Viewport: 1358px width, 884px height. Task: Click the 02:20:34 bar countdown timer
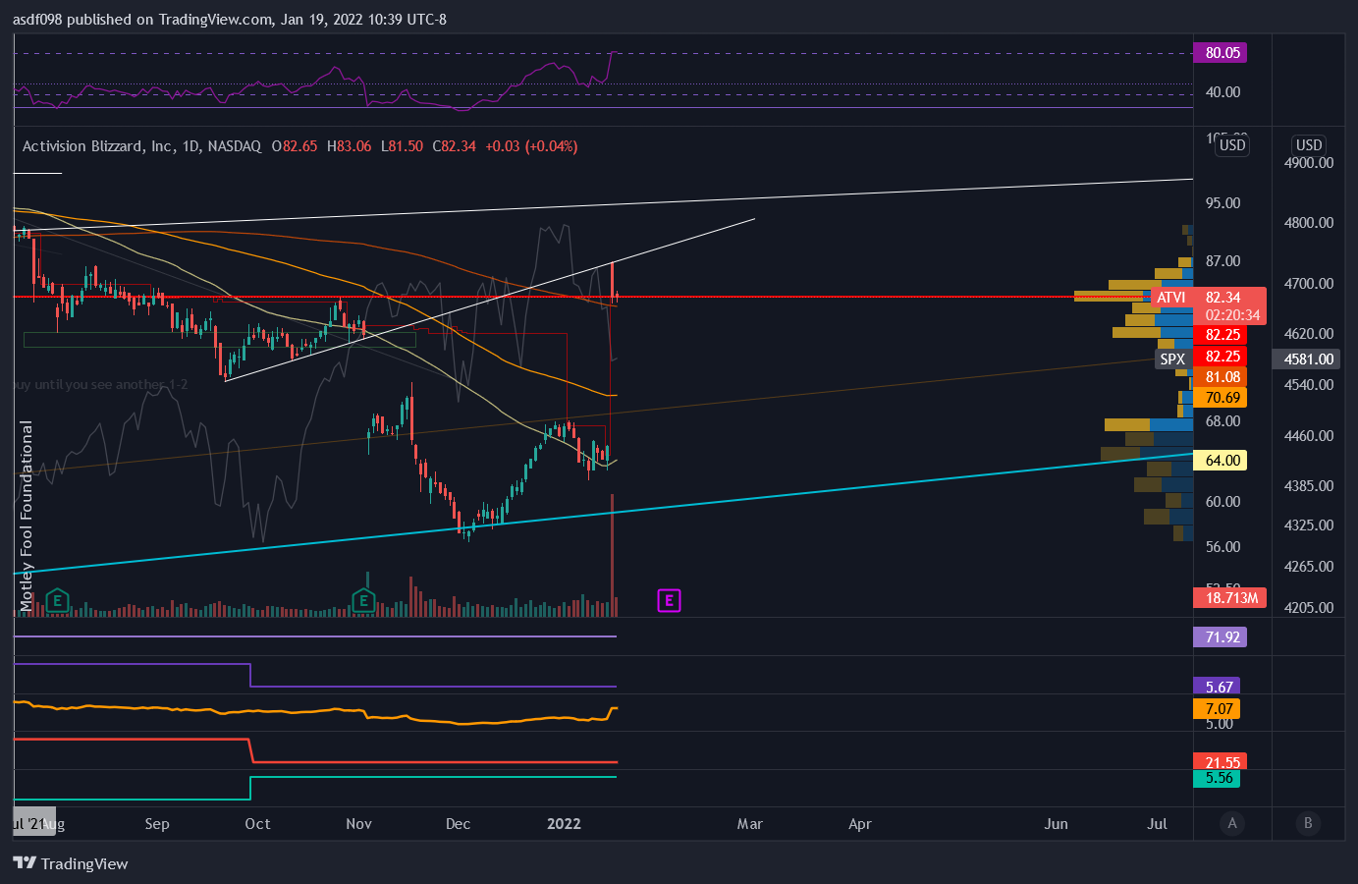[1232, 315]
